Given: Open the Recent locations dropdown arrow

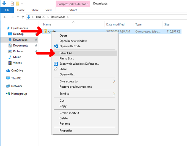Looking at the screenshot, I should click(18, 17).
